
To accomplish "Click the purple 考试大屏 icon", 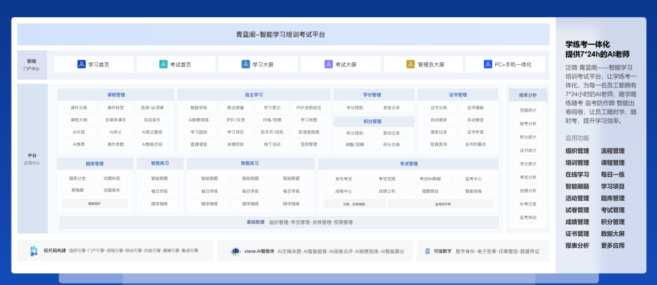I will pos(328,64).
